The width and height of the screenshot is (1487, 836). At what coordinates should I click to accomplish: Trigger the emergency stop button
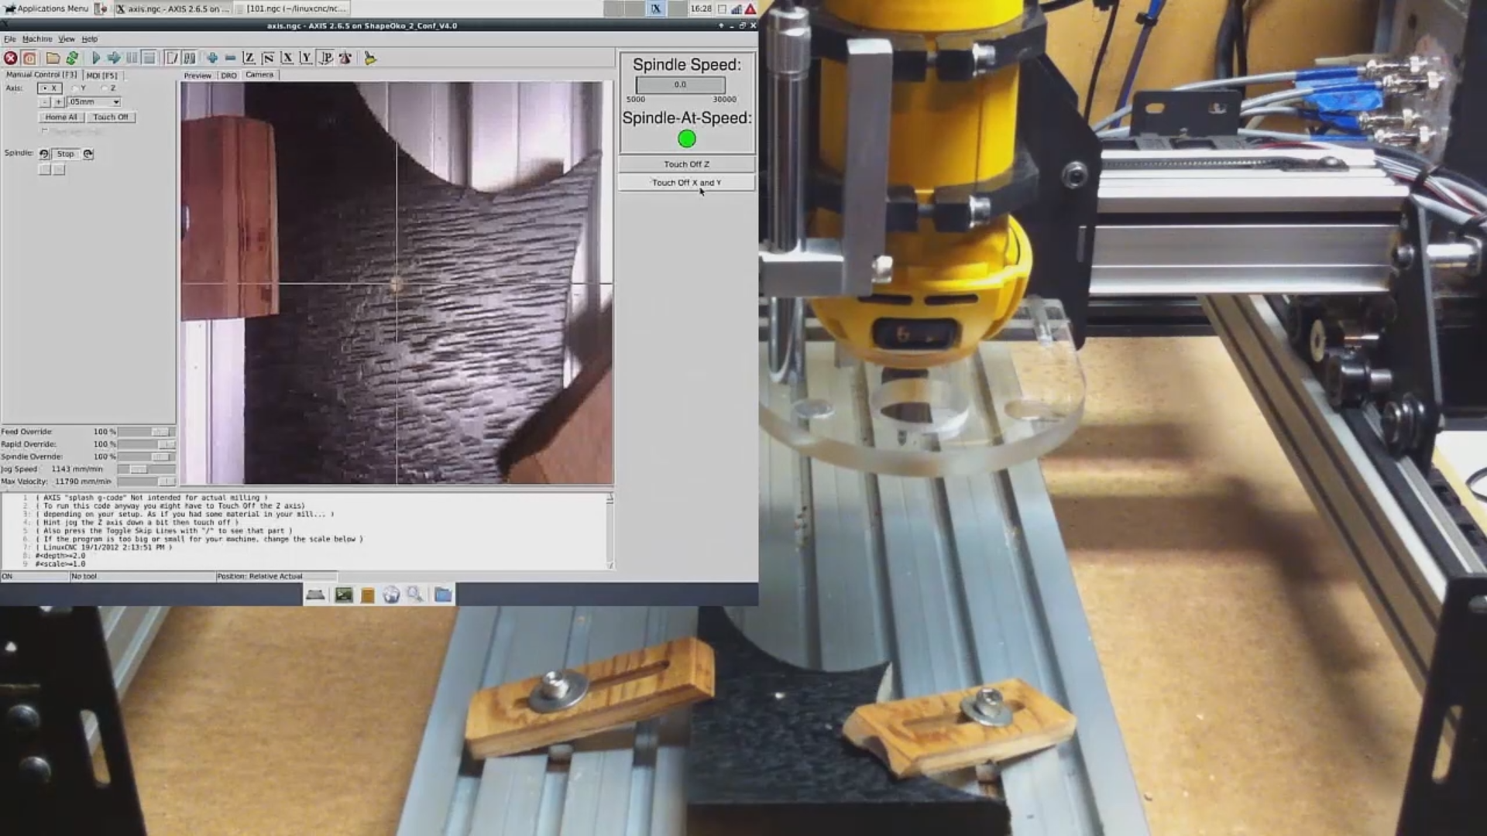click(10, 58)
